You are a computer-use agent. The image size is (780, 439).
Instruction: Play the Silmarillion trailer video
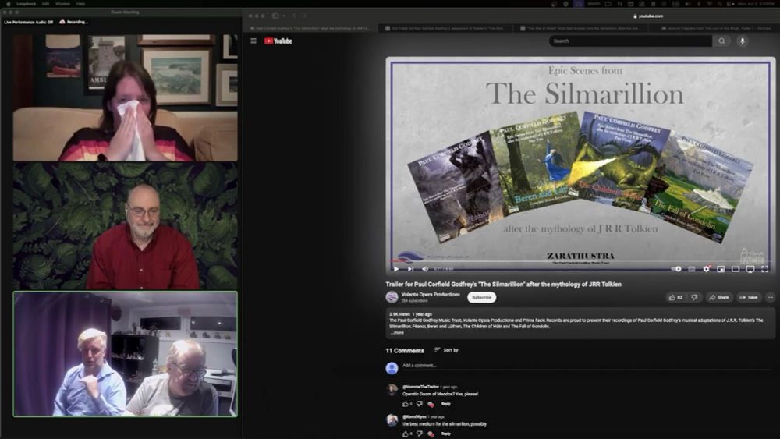pyautogui.click(x=396, y=268)
